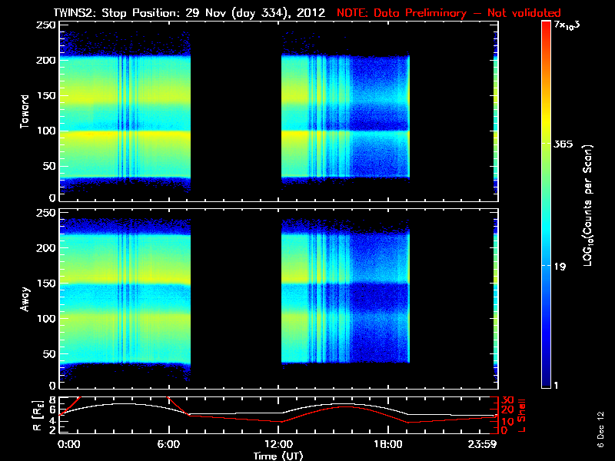Click the TWINS2 Stop Position plot title
The width and height of the screenshot is (615, 461).
pos(189,13)
